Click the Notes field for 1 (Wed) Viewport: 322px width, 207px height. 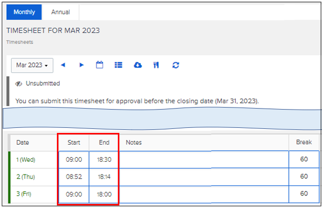point(203,159)
